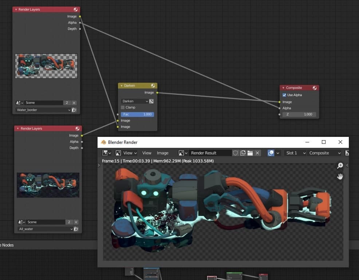Toggle fake user shield on Render Result
Screen dimensions: 359x280
235,153
